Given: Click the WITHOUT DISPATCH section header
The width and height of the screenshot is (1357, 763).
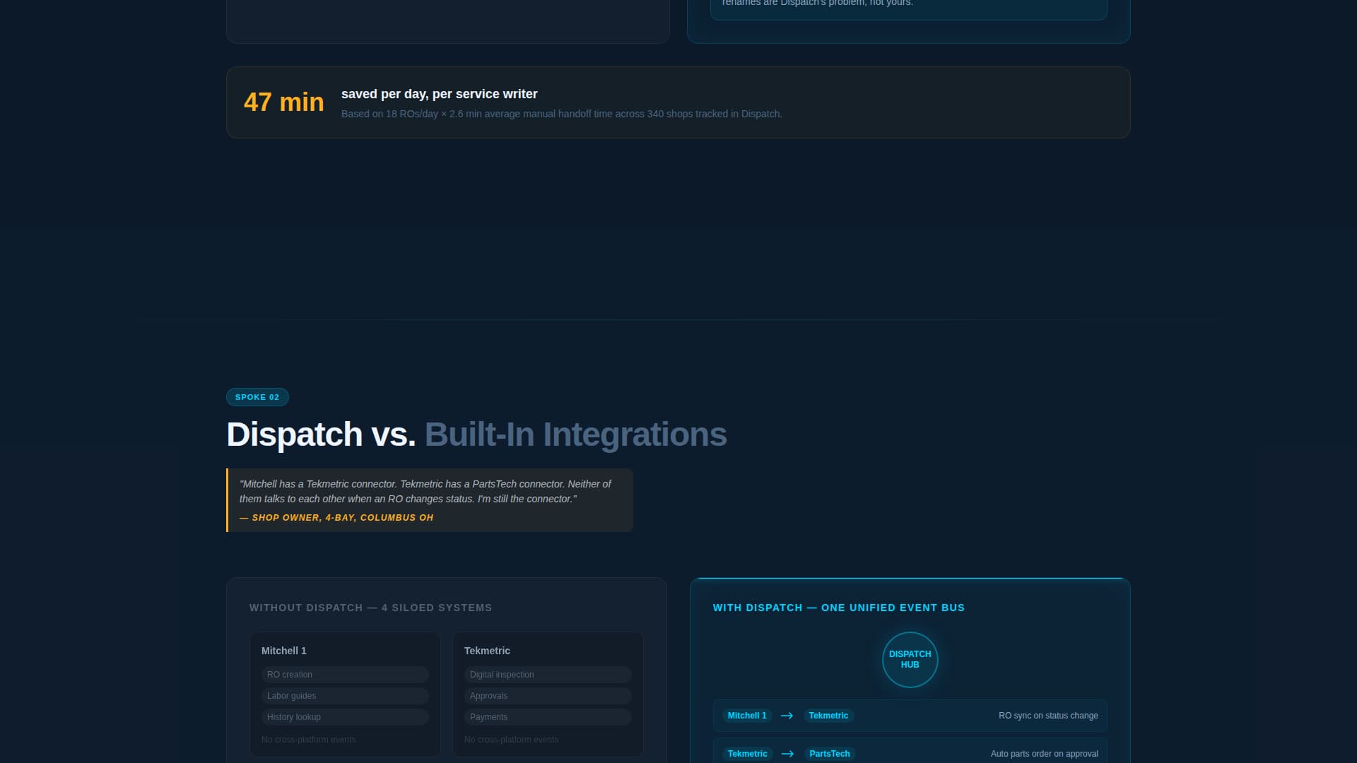Looking at the screenshot, I should pyautogui.click(x=370, y=607).
